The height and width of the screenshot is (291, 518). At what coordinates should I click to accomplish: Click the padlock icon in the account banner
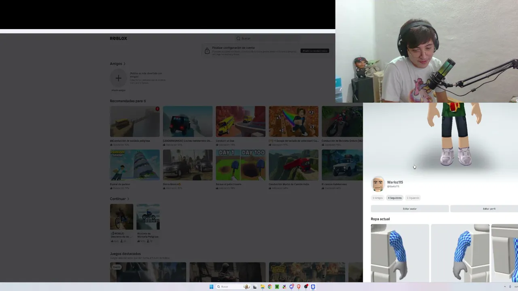(207, 51)
